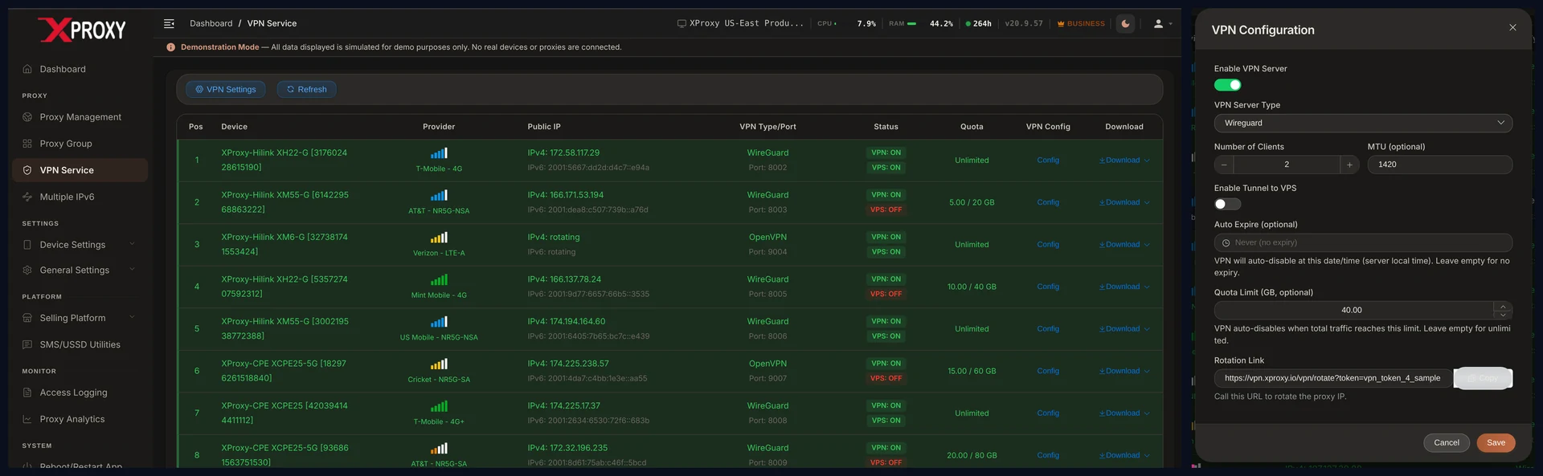Click Verizon - LTE-A signal bars icon
Viewport: 1543px width, 476px height.
click(439, 238)
